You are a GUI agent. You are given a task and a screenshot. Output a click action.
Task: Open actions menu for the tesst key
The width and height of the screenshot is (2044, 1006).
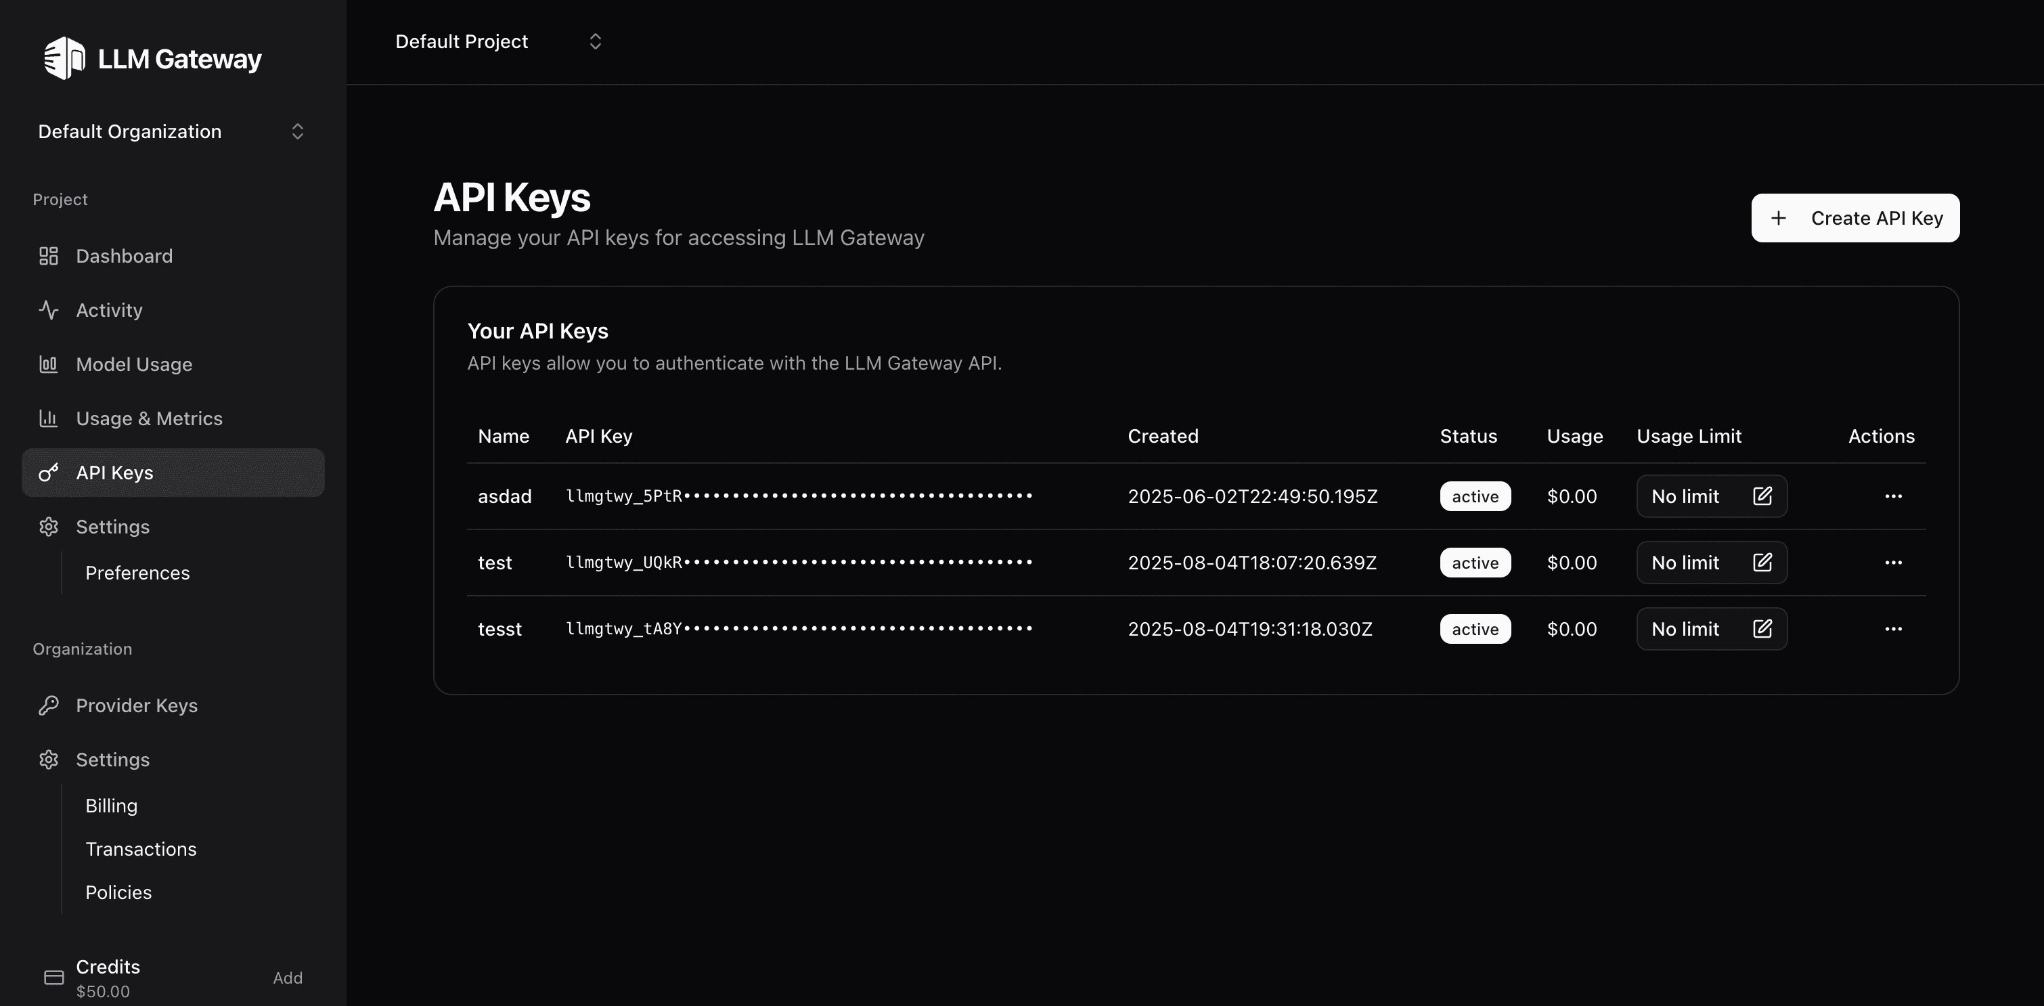tap(1894, 628)
